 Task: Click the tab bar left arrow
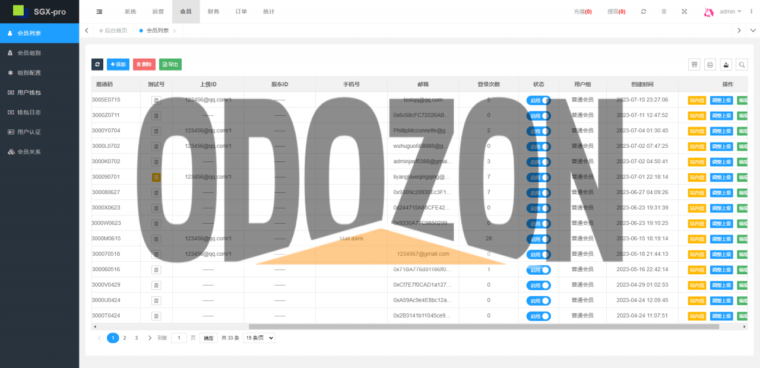[x=87, y=30]
